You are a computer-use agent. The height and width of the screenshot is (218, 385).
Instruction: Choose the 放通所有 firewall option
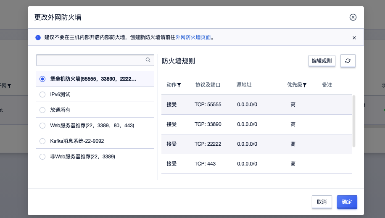pos(42,110)
